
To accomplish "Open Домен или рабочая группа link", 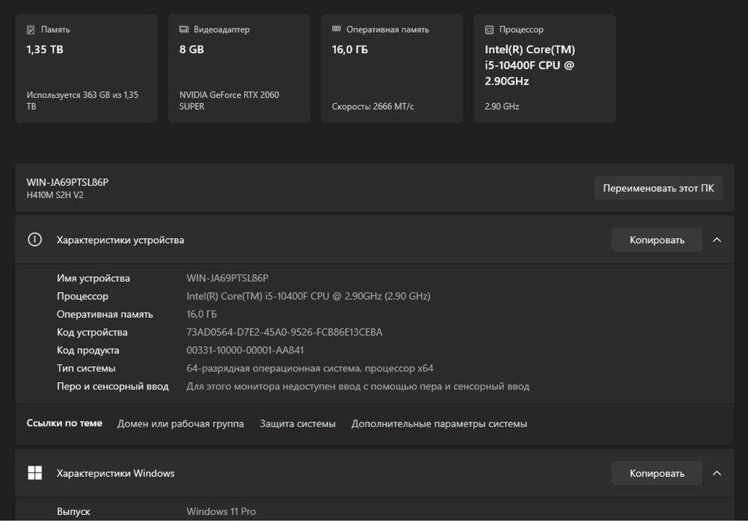I will (x=180, y=423).
